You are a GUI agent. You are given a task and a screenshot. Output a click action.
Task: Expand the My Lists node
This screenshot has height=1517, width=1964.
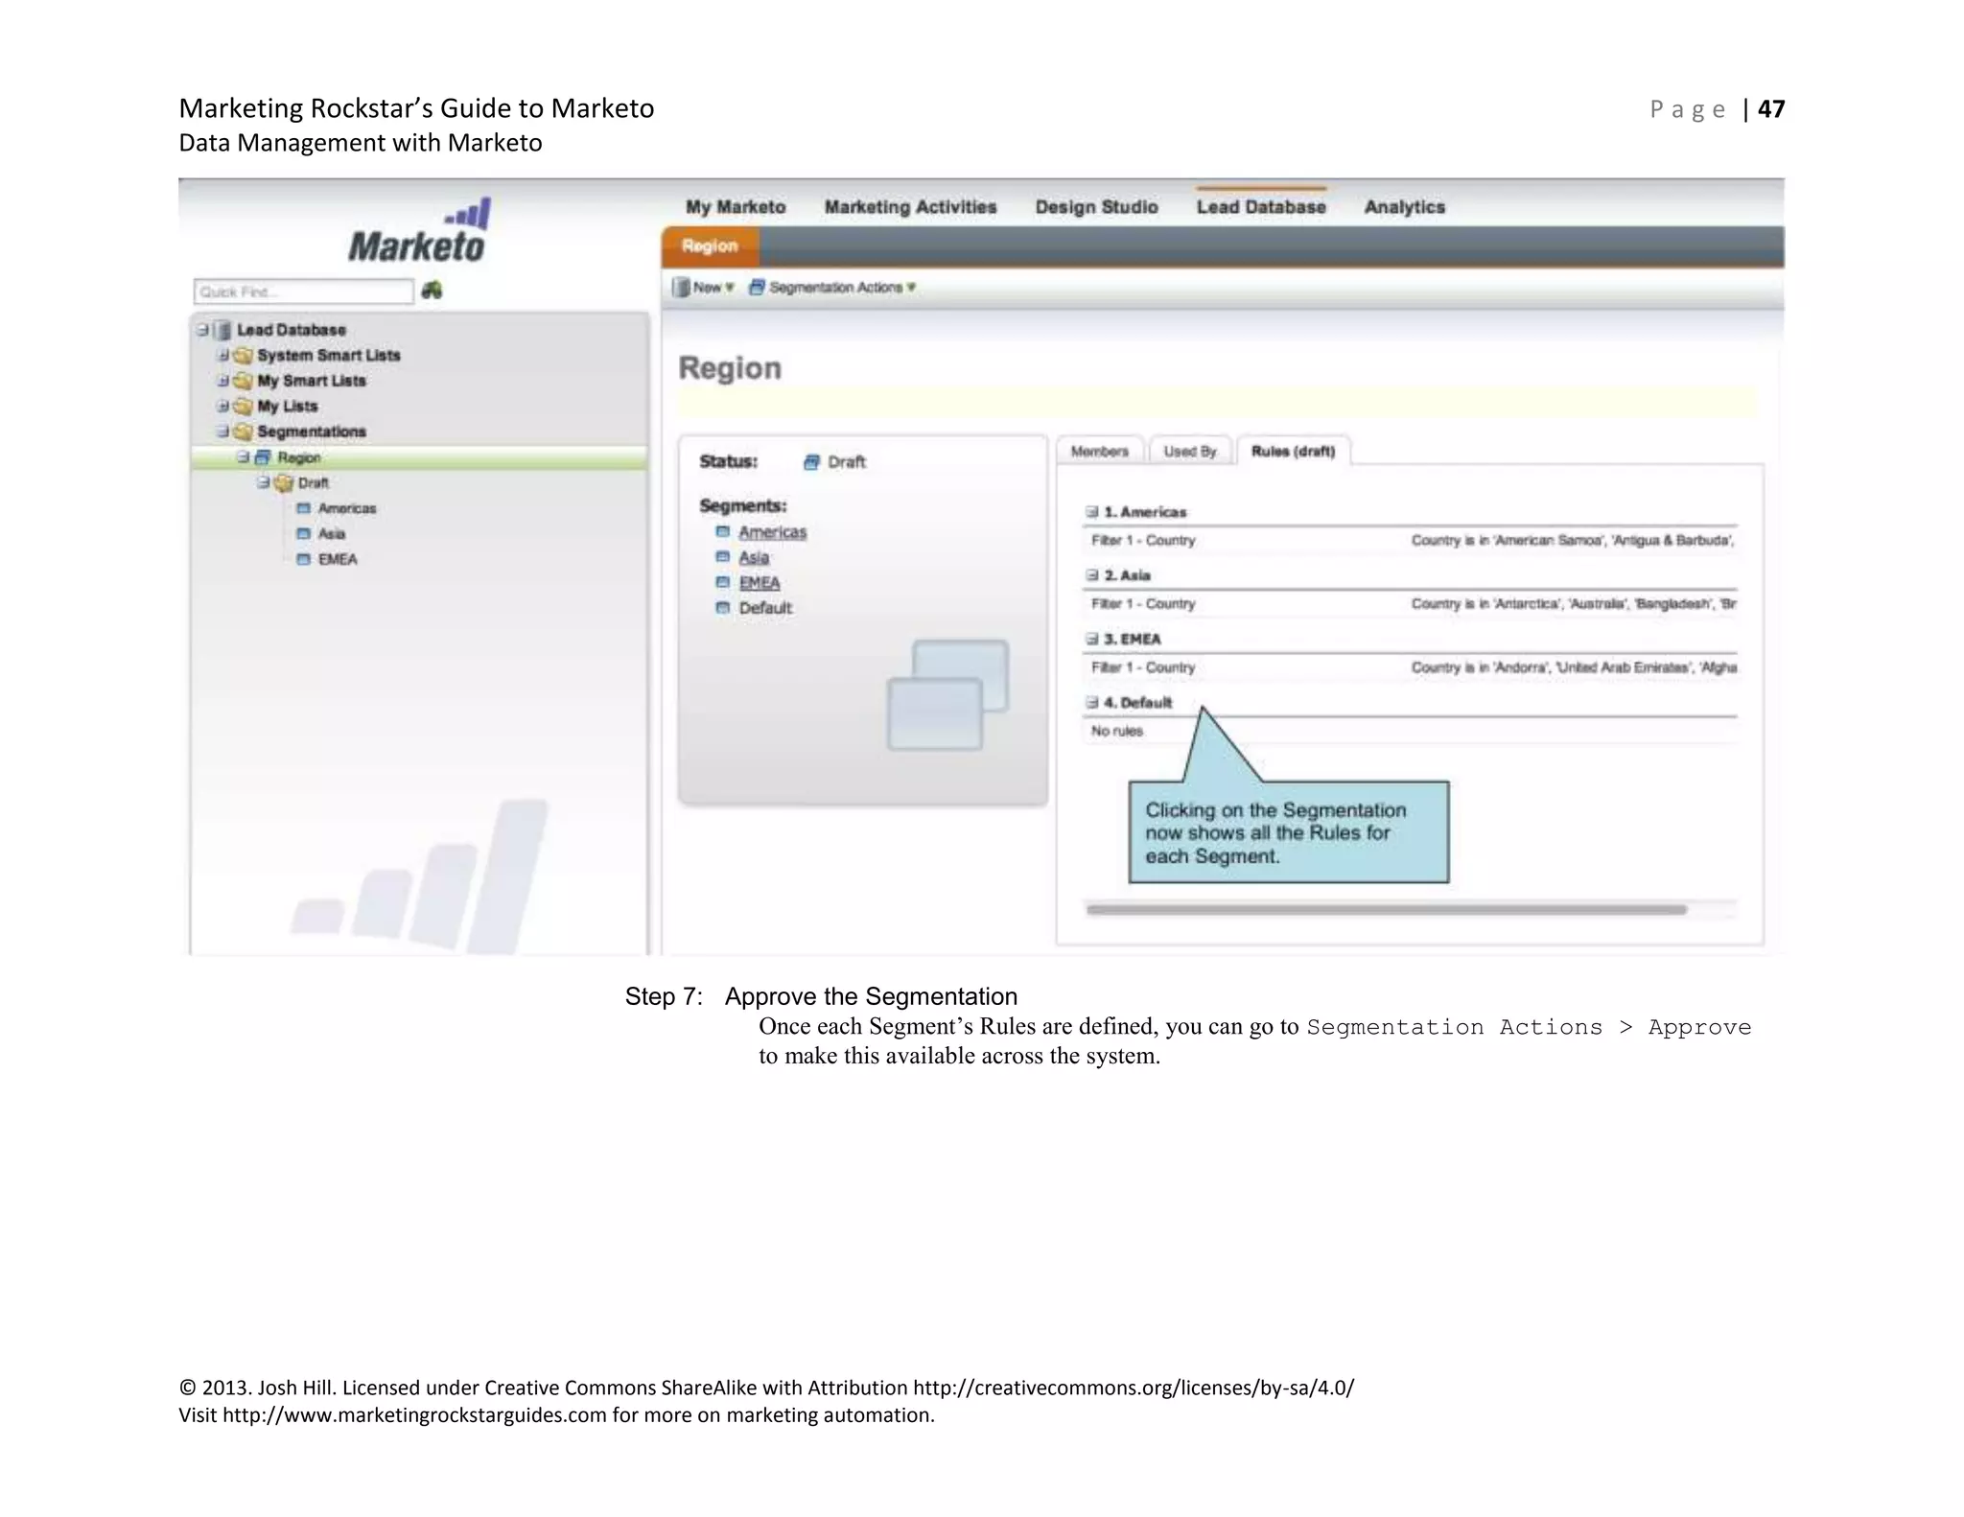223,407
